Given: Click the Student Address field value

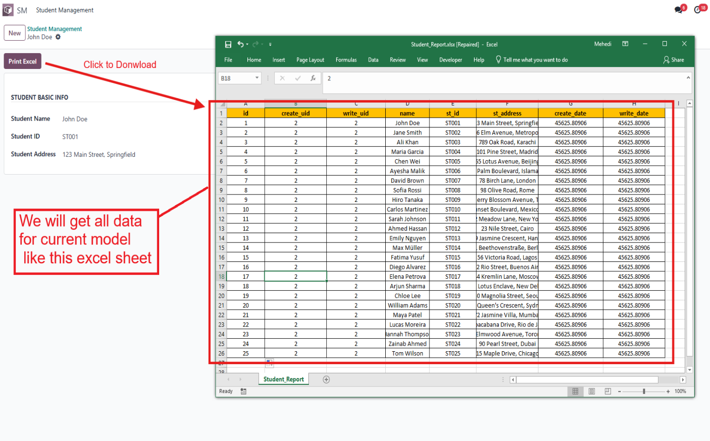Looking at the screenshot, I should [99, 155].
